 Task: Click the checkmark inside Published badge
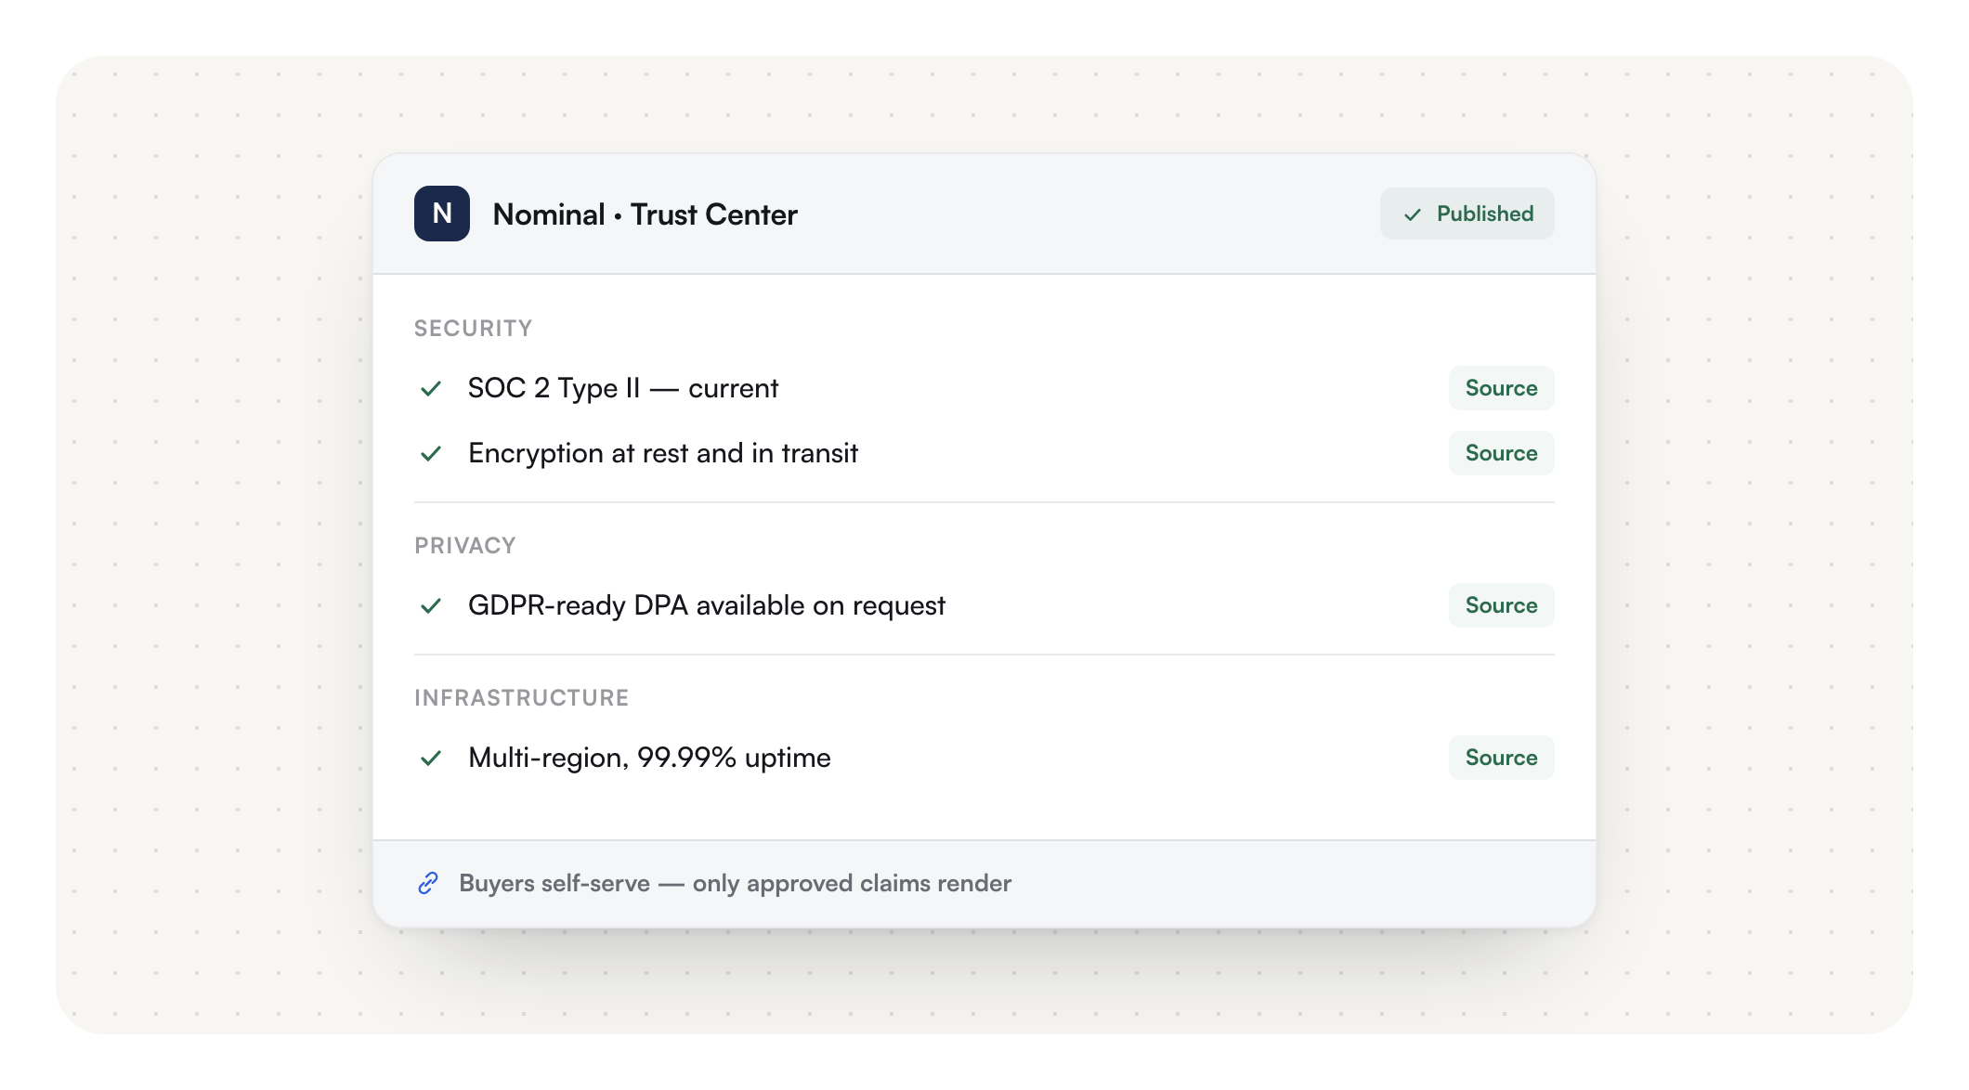pos(1413,214)
